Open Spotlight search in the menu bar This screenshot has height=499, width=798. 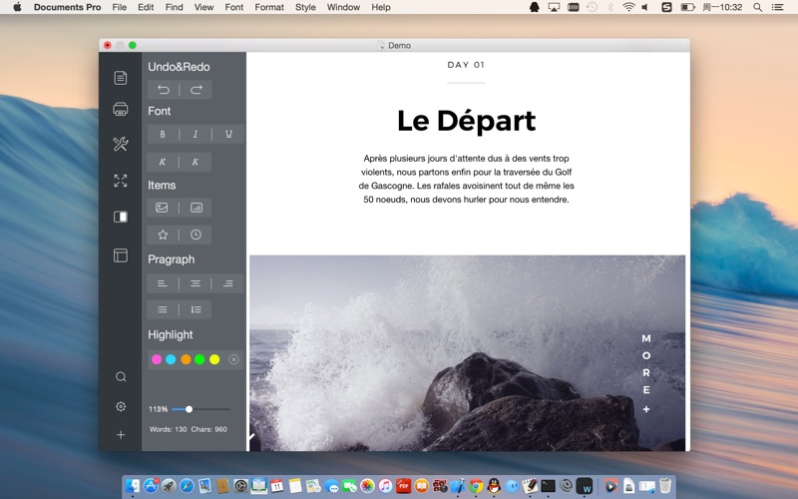(757, 7)
